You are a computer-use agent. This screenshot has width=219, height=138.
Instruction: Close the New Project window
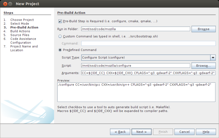pyautogui.click(x=4, y=4)
